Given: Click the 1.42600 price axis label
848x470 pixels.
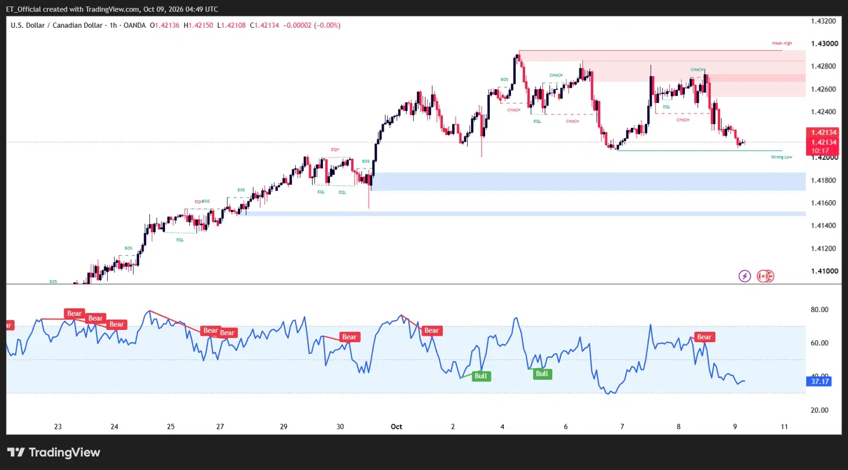Looking at the screenshot, I should 823,89.
